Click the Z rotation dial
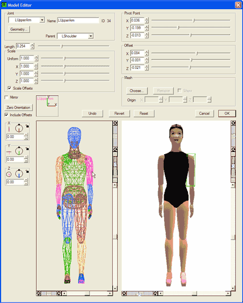This screenshot has height=303, width=243. [x=19, y=173]
